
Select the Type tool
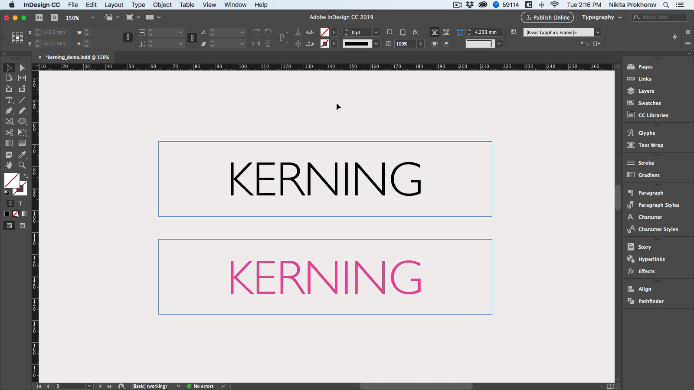pos(9,100)
